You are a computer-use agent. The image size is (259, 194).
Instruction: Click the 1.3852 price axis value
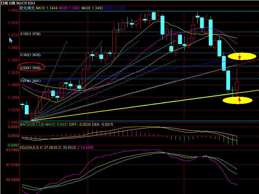(x=14, y=11)
